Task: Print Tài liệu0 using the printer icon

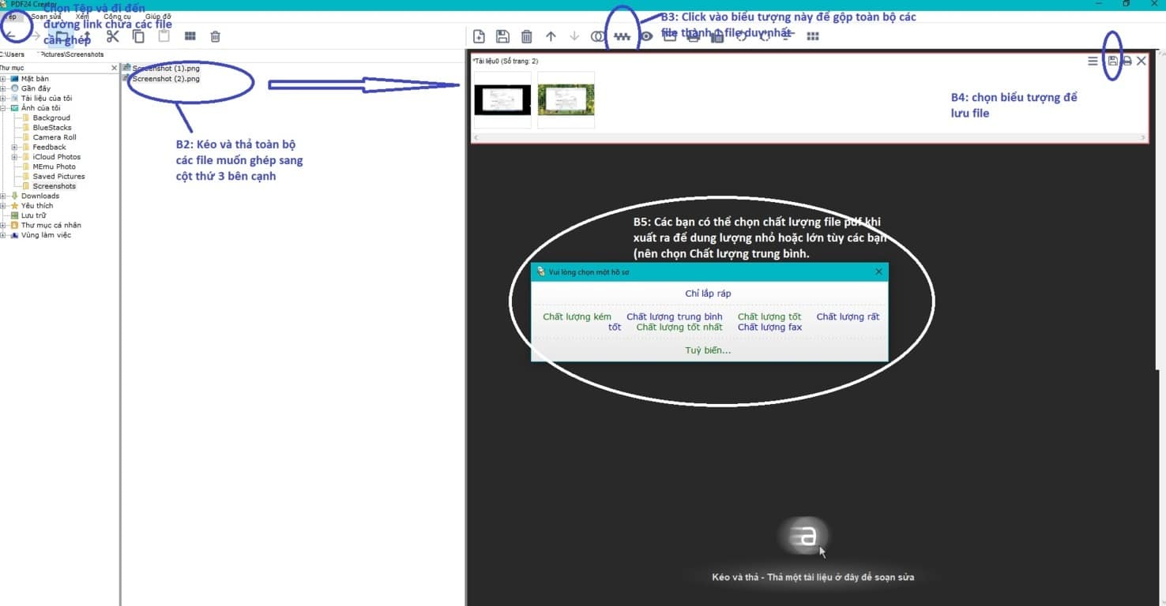Action: tap(1127, 61)
